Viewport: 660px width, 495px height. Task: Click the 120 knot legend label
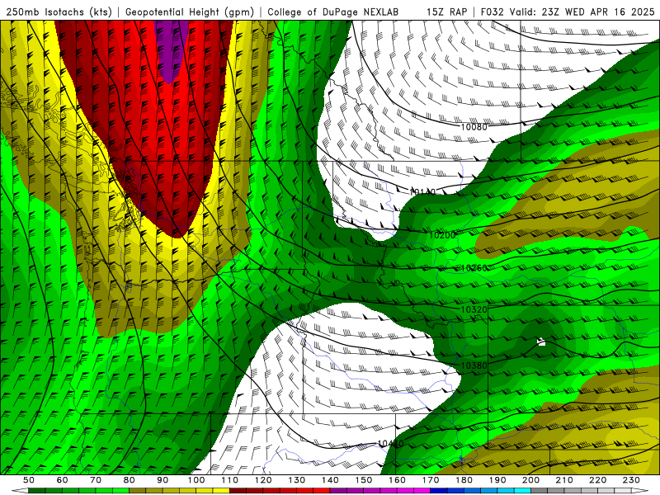pyautogui.click(x=263, y=480)
